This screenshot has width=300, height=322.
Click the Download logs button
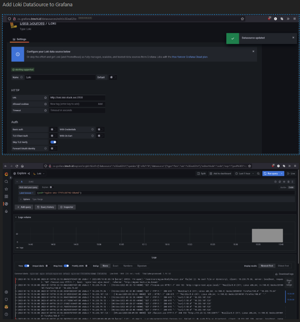[x=284, y=274]
